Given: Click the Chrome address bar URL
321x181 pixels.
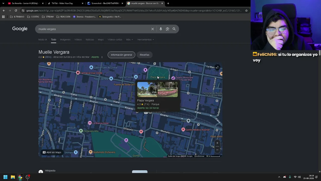Looking at the screenshot, I should (134, 11).
